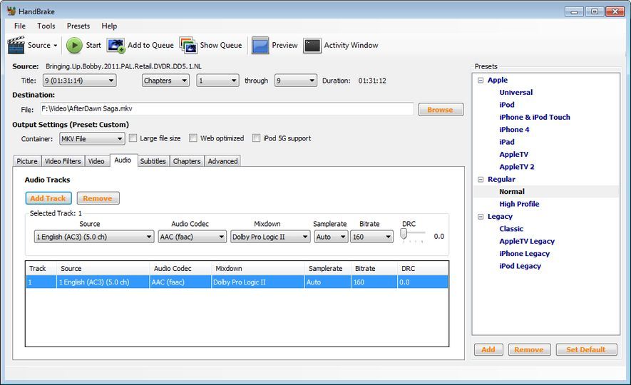Open the audio Source track dropdown
This screenshot has height=385, width=631.
94,237
